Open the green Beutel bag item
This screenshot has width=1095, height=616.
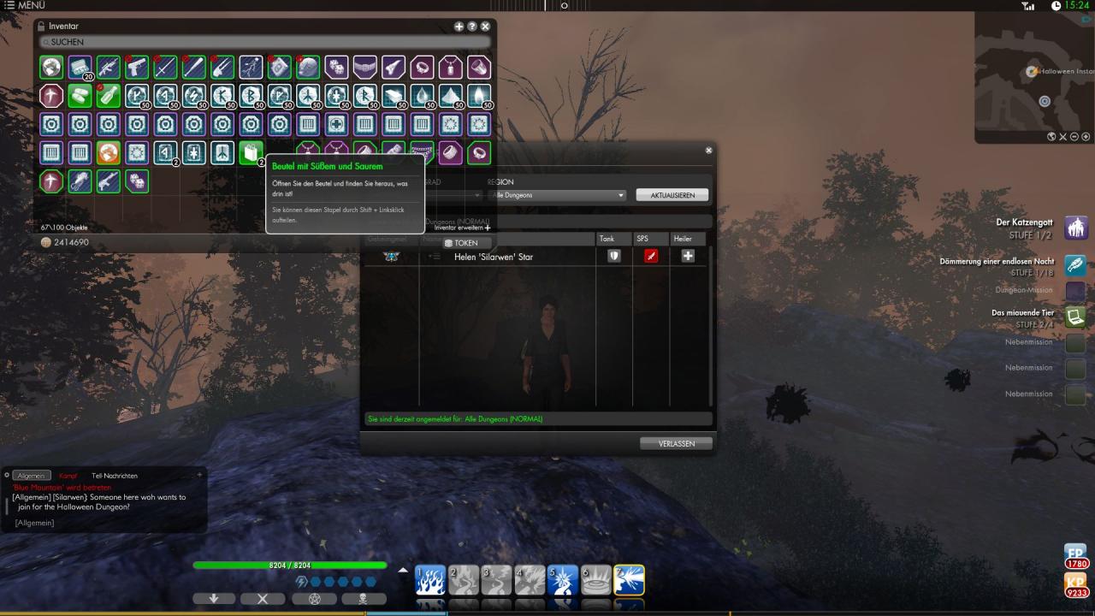(x=251, y=152)
